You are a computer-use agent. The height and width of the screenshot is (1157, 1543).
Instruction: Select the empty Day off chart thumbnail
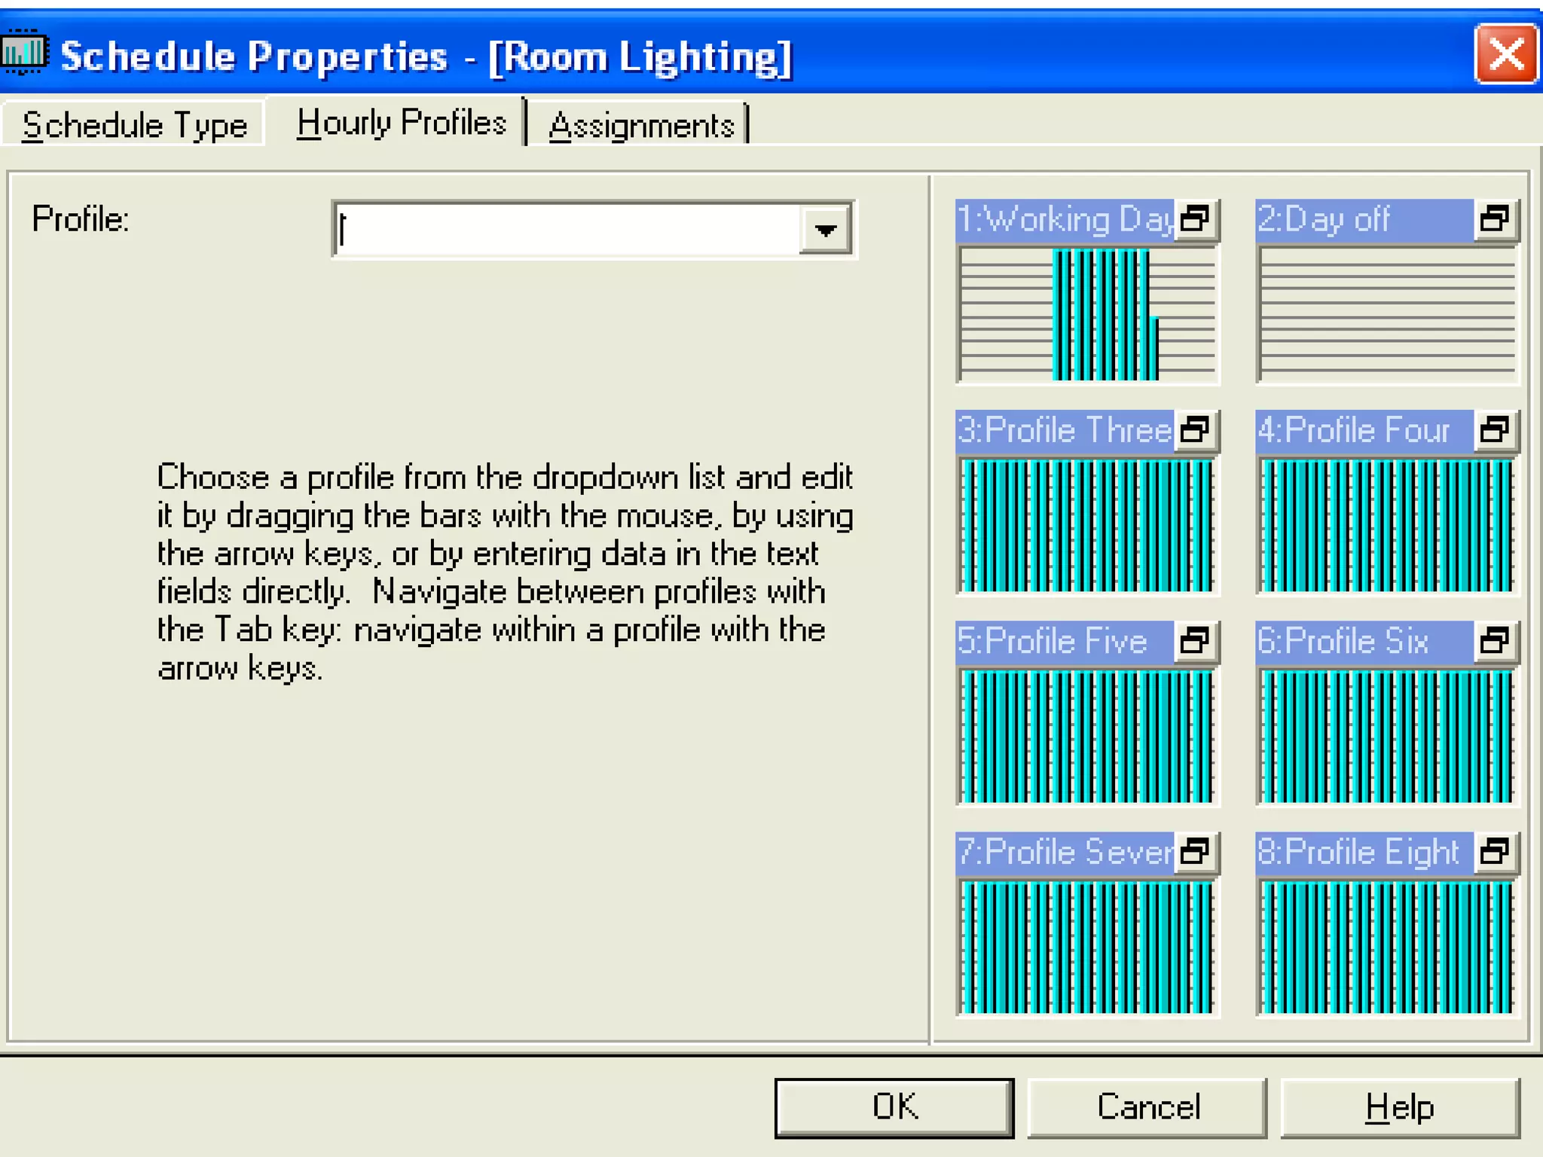pyautogui.click(x=1387, y=314)
